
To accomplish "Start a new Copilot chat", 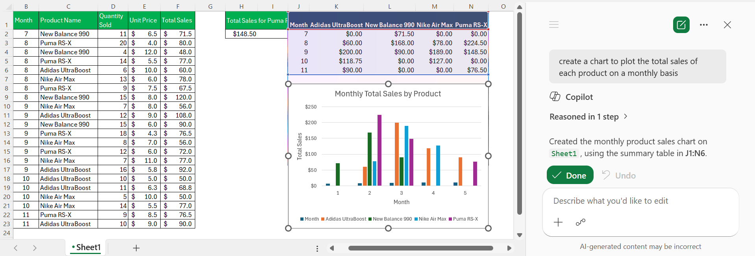I will pyautogui.click(x=681, y=25).
